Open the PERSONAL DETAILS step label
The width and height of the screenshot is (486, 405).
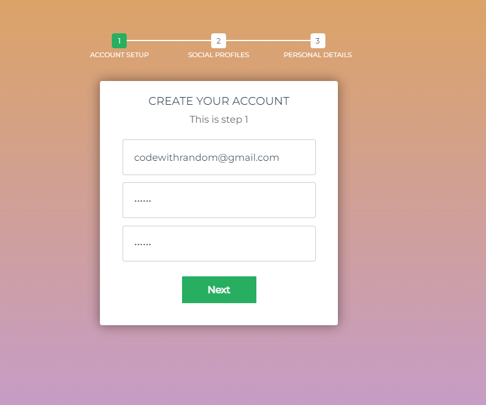click(318, 55)
